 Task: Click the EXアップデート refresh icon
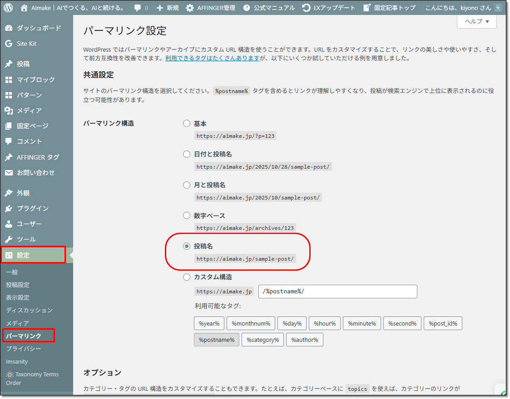[307, 7]
